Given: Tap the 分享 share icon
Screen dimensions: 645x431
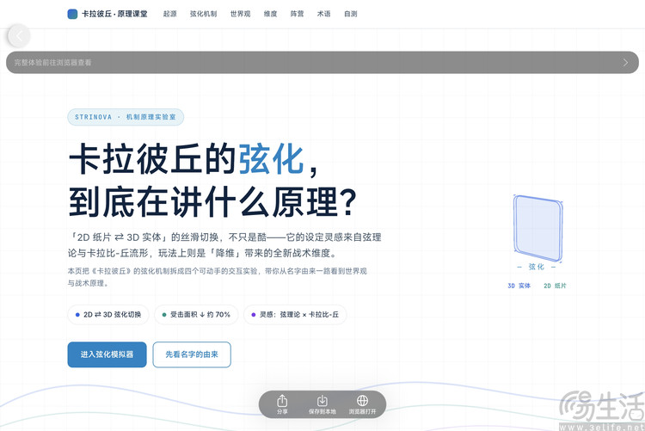Looking at the screenshot, I should (x=282, y=401).
